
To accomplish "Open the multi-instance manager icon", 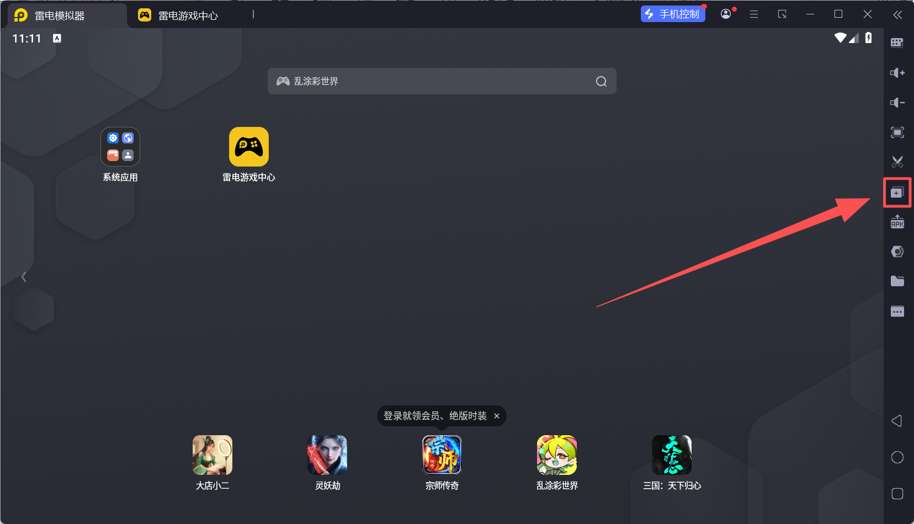I will point(897,193).
